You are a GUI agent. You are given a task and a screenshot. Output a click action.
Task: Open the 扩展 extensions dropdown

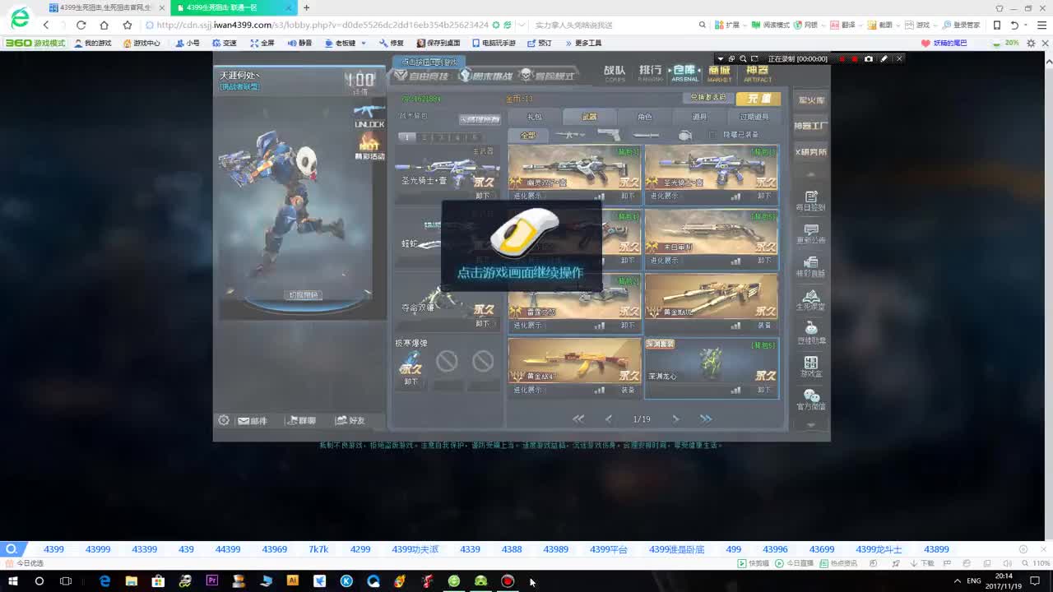(x=729, y=25)
